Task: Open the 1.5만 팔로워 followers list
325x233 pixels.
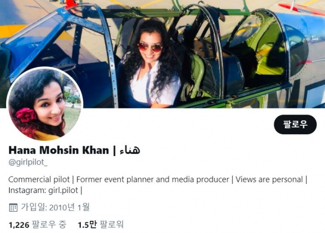Action: (101, 225)
